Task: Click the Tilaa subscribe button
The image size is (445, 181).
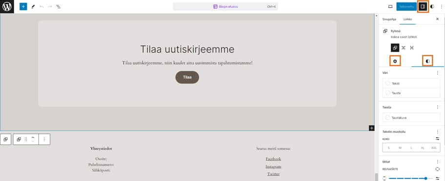Action: [187, 77]
